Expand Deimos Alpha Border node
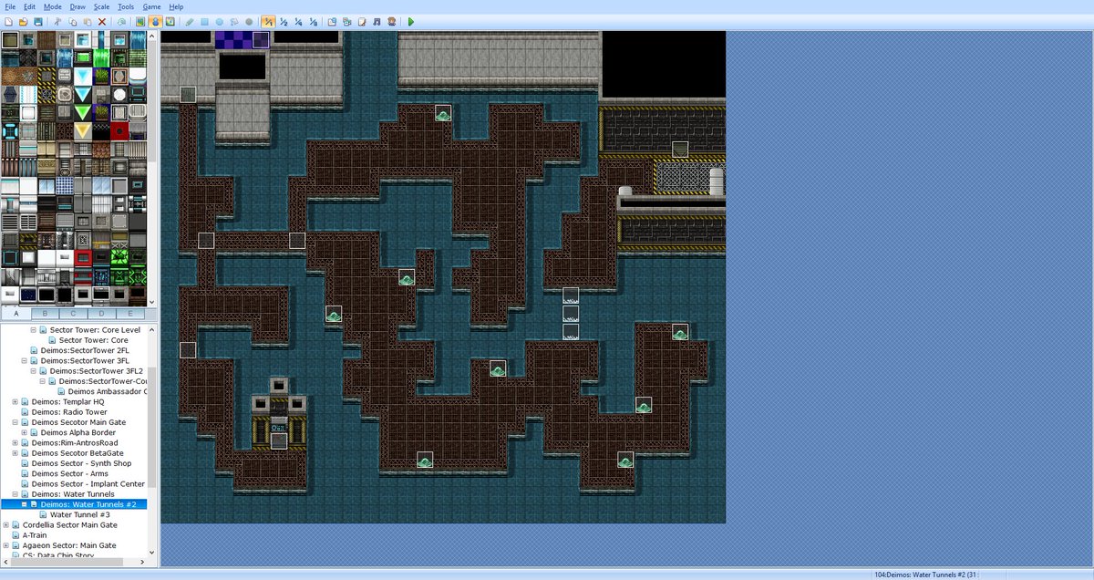 (x=24, y=432)
